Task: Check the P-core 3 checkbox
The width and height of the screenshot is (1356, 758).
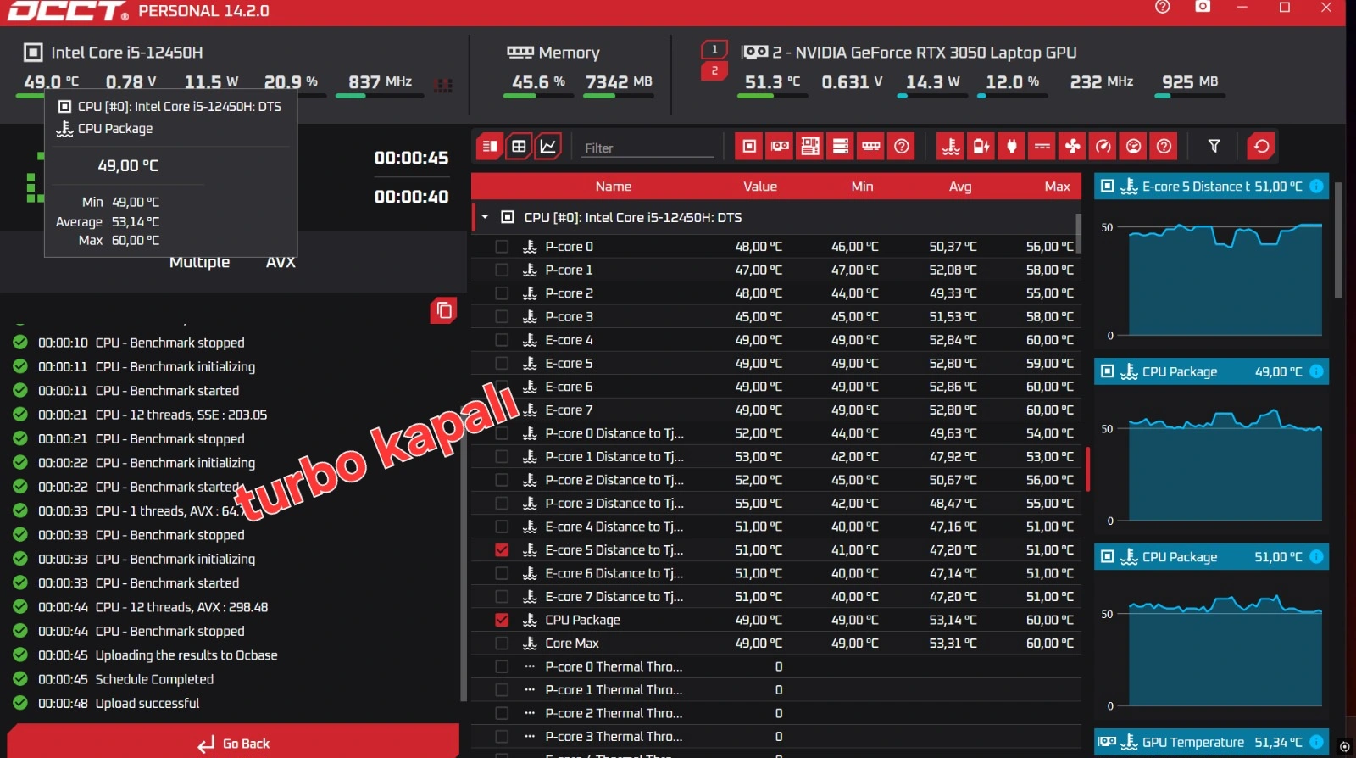Action: 502,316
